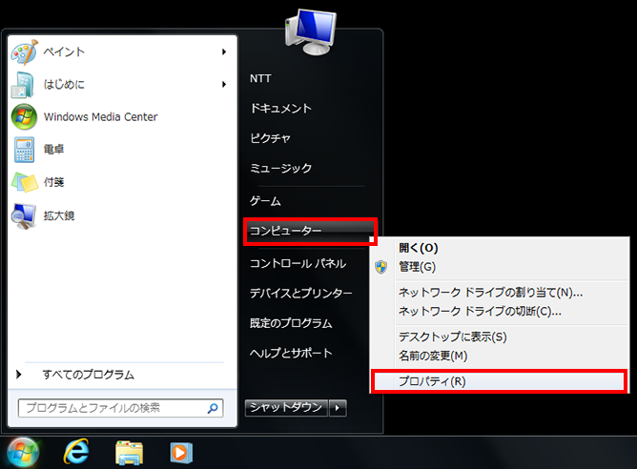Launch Windows Media Player taskbar icon
The width and height of the screenshot is (637, 469).
tap(179, 451)
